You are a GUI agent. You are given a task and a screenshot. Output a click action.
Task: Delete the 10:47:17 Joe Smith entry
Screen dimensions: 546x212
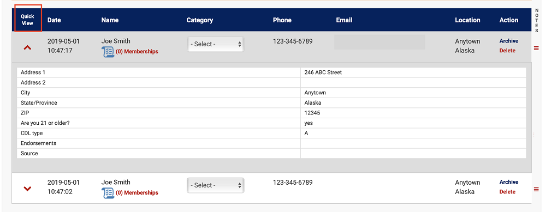point(507,51)
